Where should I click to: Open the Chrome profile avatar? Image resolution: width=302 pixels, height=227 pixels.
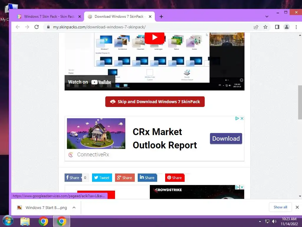[287, 27]
